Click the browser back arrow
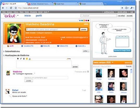 [x=3, y=8]
